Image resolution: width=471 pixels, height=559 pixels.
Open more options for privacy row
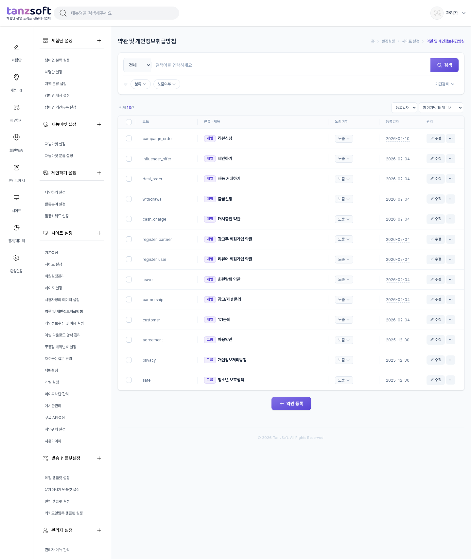click(x=451, y=360)
